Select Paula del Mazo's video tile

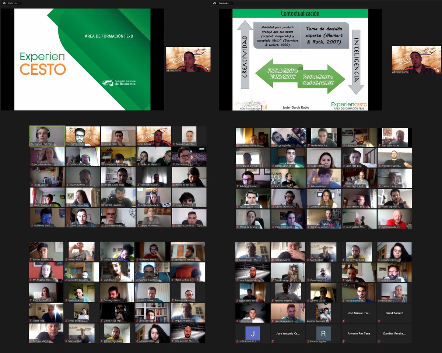(x=154, y=156)
